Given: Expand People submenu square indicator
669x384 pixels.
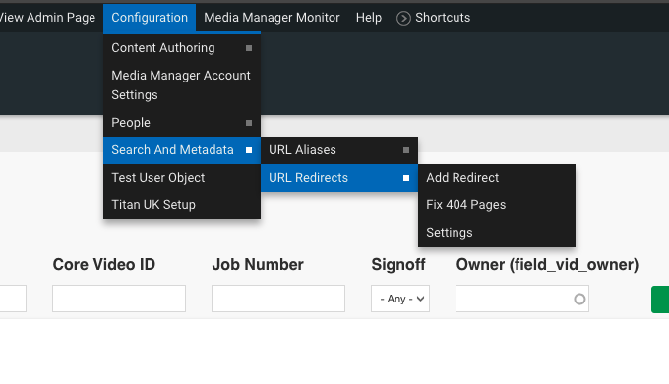Looking at the screenshot, I should [249, 123].
